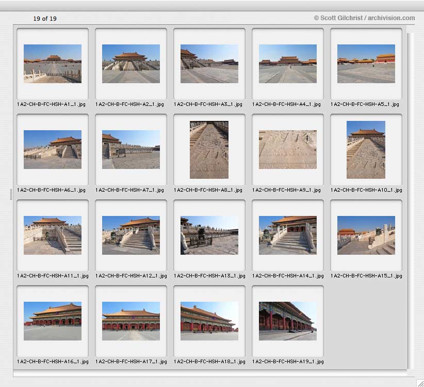The width and height of the screenshot is (424, 387).
Task: Click the caption 1A2-CH-B-FC-HSH-A14_1.jpg
Action: pos(288,276)
